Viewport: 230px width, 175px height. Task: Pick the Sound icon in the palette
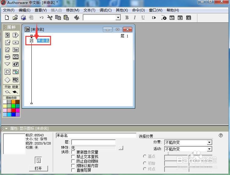tap(15, 64)
